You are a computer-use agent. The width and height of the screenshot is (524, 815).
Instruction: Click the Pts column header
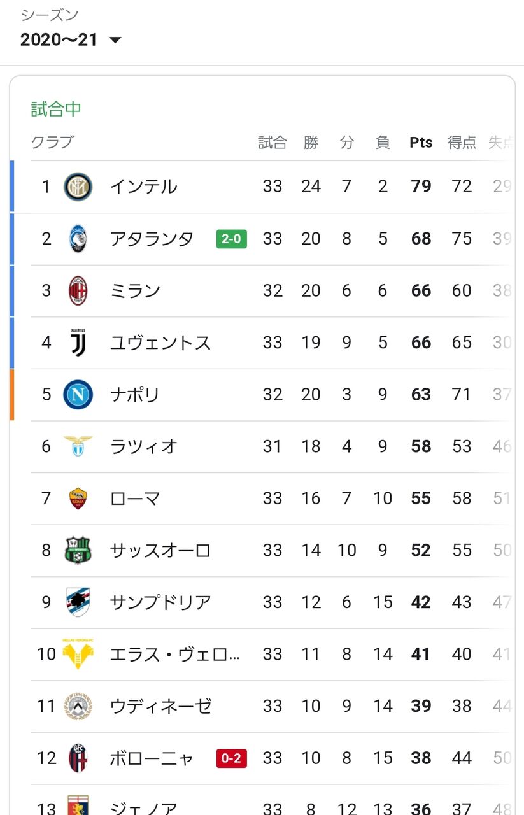point(421,143)
